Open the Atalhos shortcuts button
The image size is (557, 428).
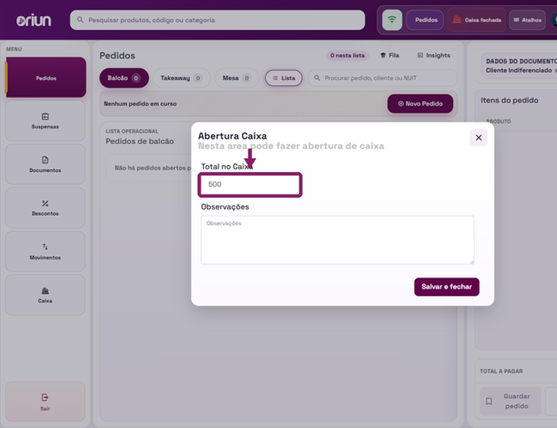528,20
